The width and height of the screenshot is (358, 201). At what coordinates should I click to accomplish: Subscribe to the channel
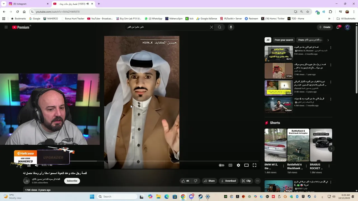[72, 181]
